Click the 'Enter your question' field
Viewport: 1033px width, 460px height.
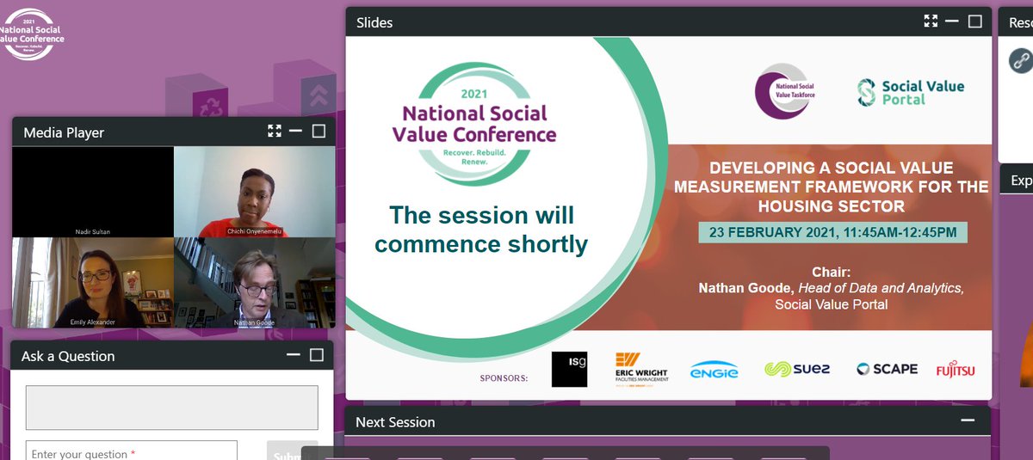click(132, 451)
